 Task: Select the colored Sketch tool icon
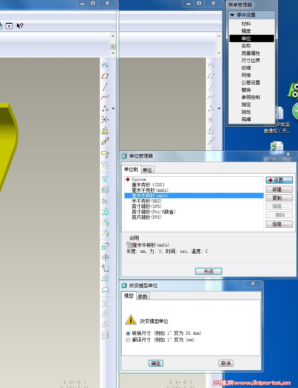click(105, 65)
